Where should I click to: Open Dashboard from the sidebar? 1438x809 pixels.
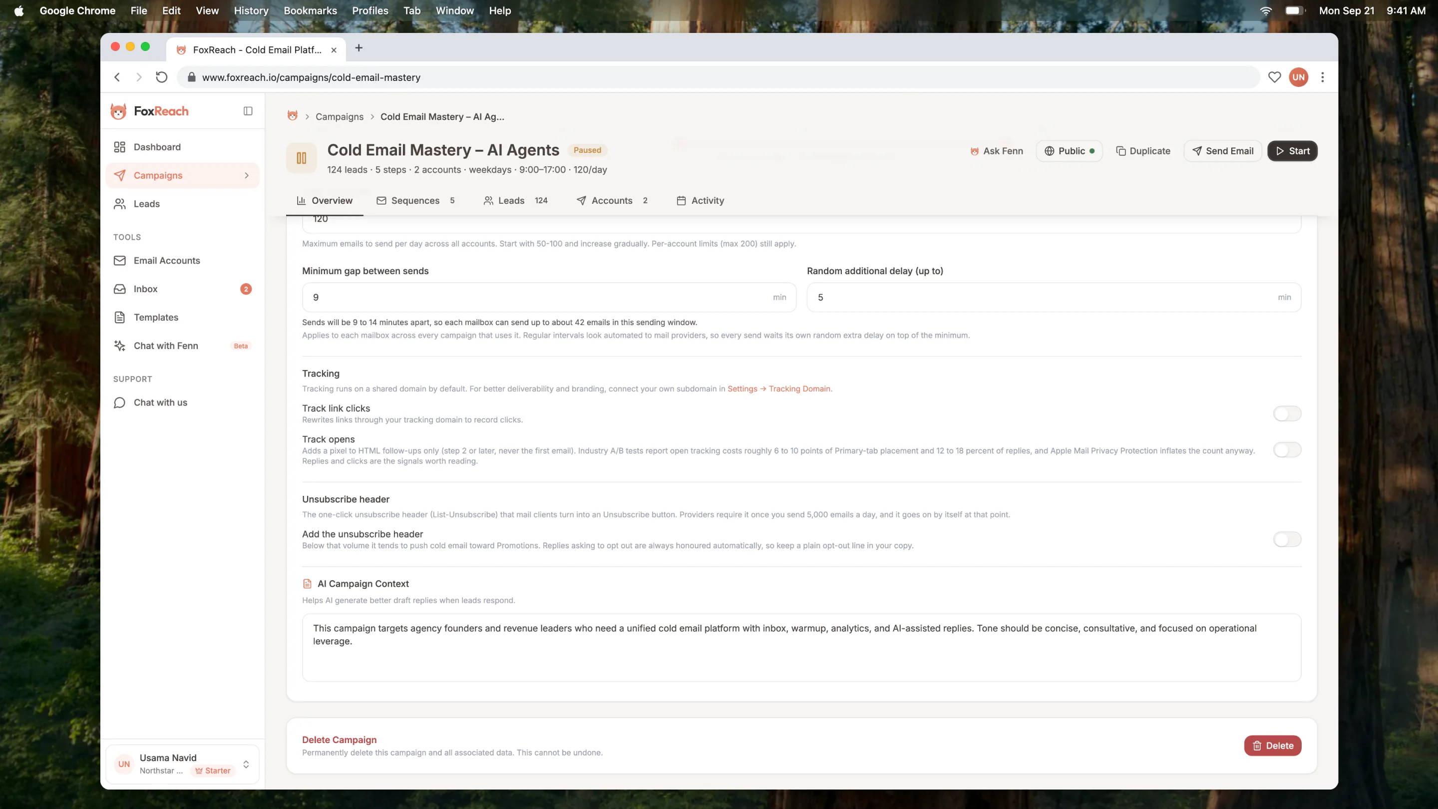point(182,147)
